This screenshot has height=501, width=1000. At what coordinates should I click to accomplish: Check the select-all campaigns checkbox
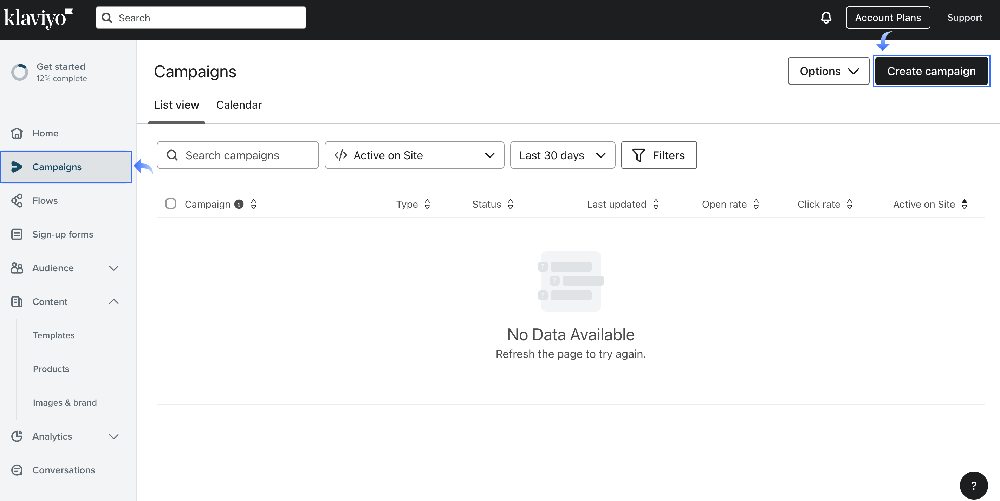point(170,203)
